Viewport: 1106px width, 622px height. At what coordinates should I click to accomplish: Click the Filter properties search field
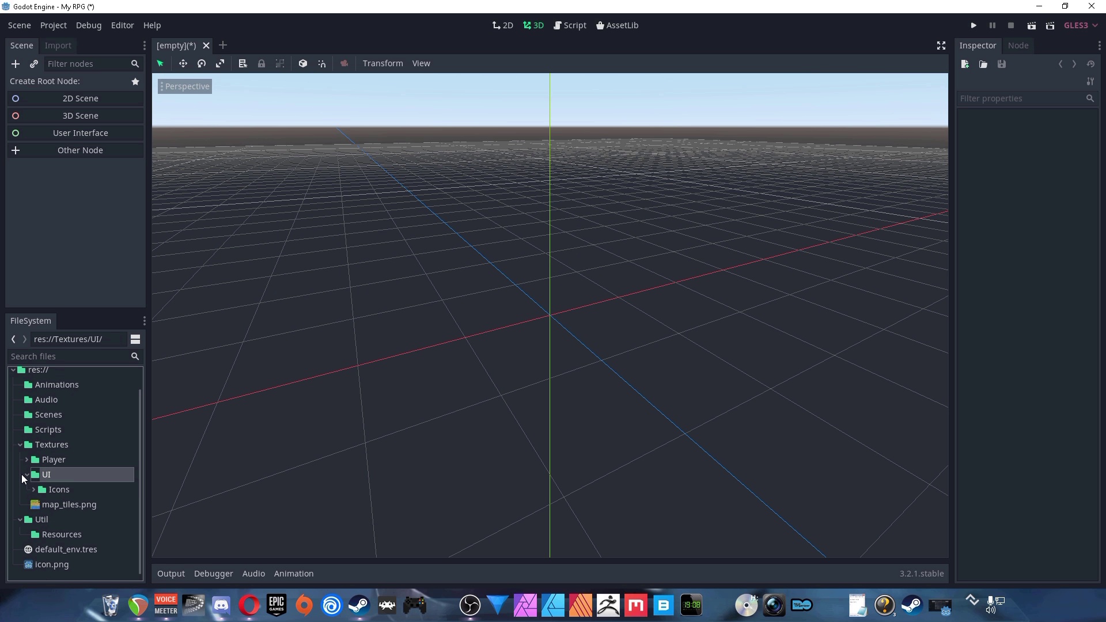coord(1020,98)
